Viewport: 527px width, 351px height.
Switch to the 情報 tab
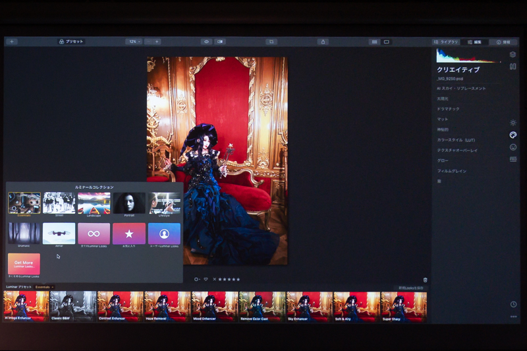(x=503, y=42)
